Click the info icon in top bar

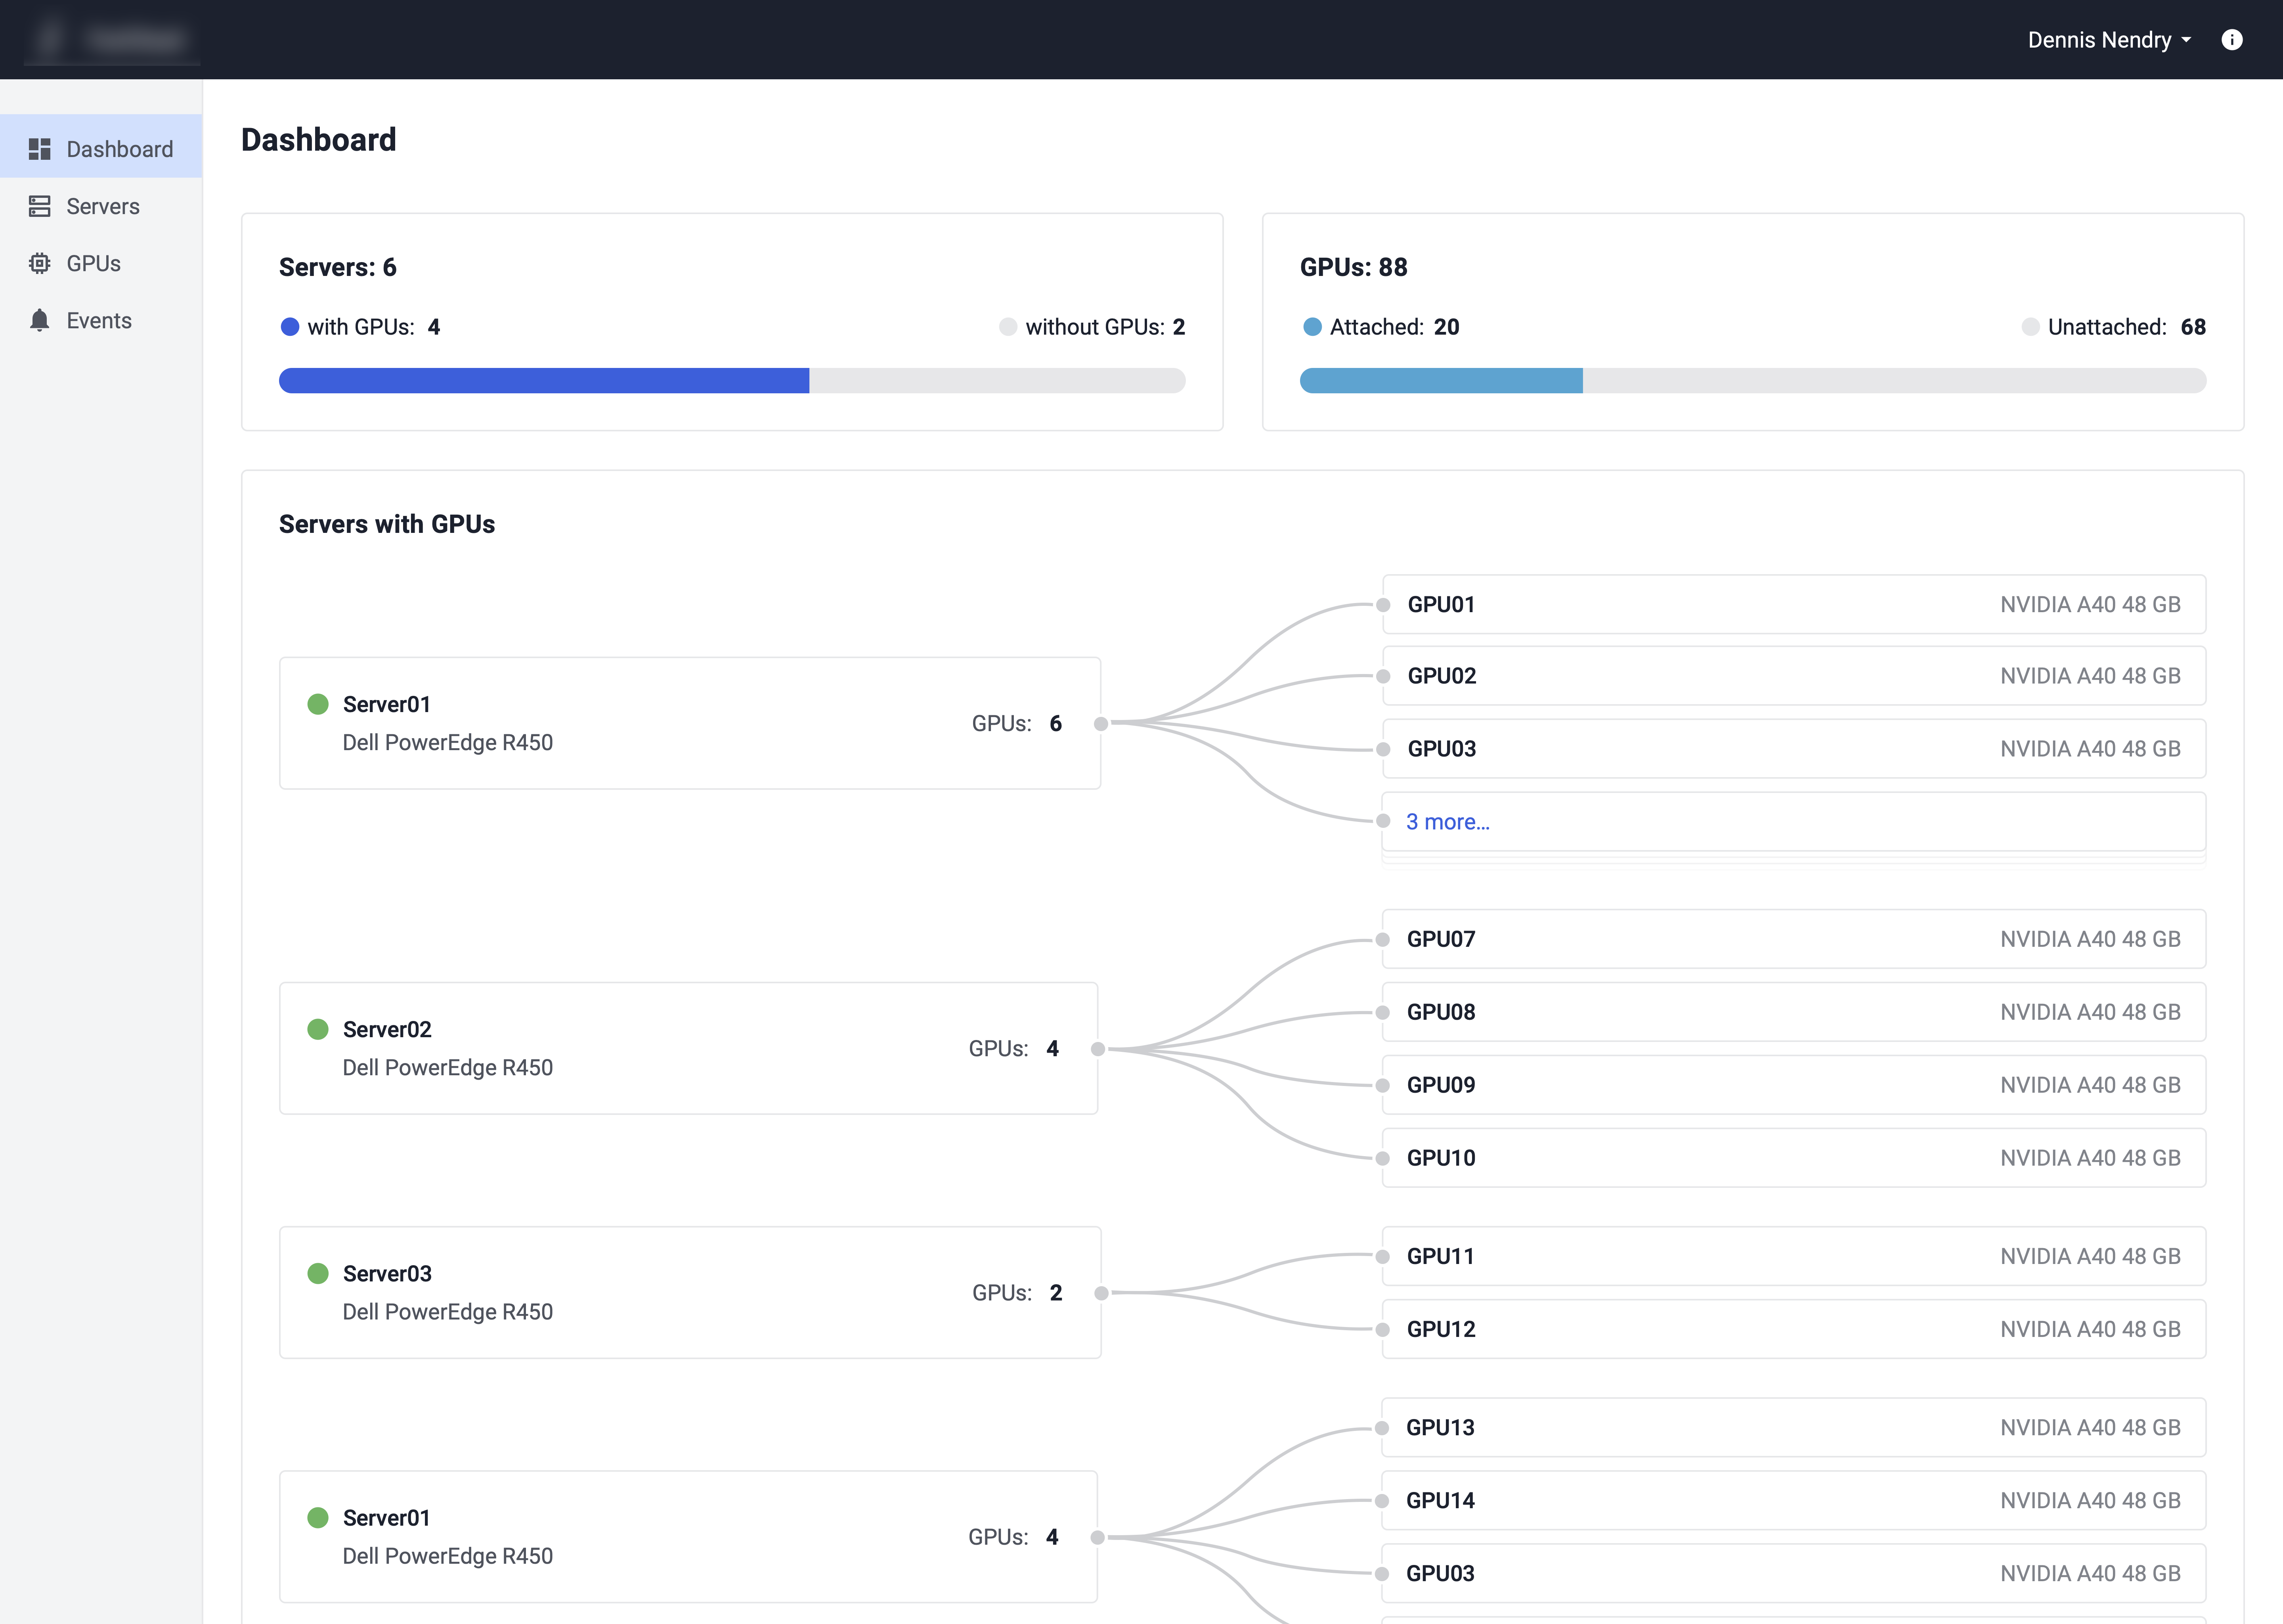[2231, 40]
